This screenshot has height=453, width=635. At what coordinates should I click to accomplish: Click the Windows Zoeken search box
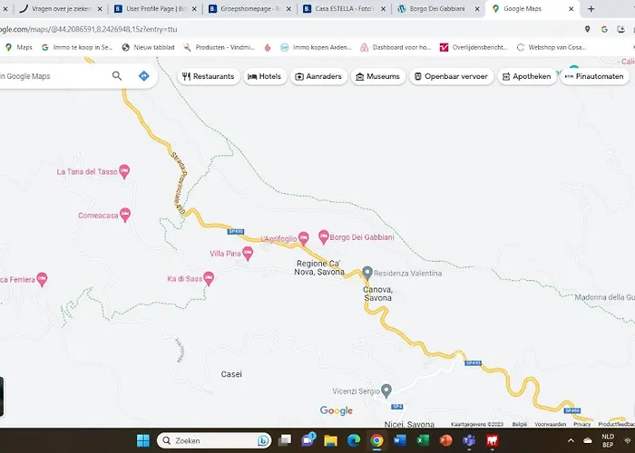pos(214,440)
